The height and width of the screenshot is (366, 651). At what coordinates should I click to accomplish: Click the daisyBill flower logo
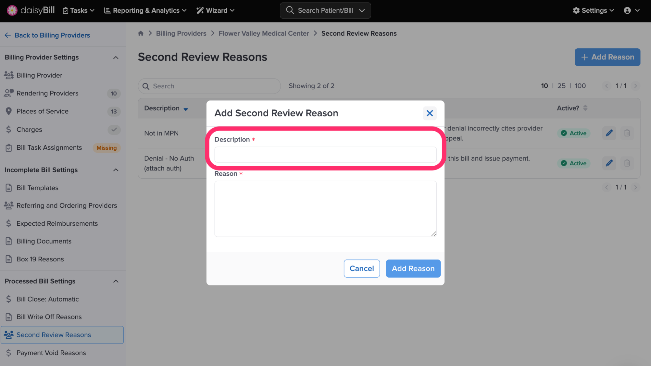pos(12,10)
